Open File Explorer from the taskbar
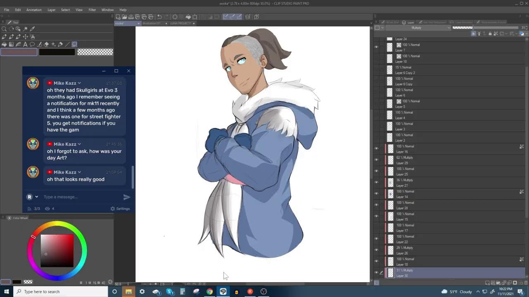Screen dimensions: 529x297 click(129, 292)
